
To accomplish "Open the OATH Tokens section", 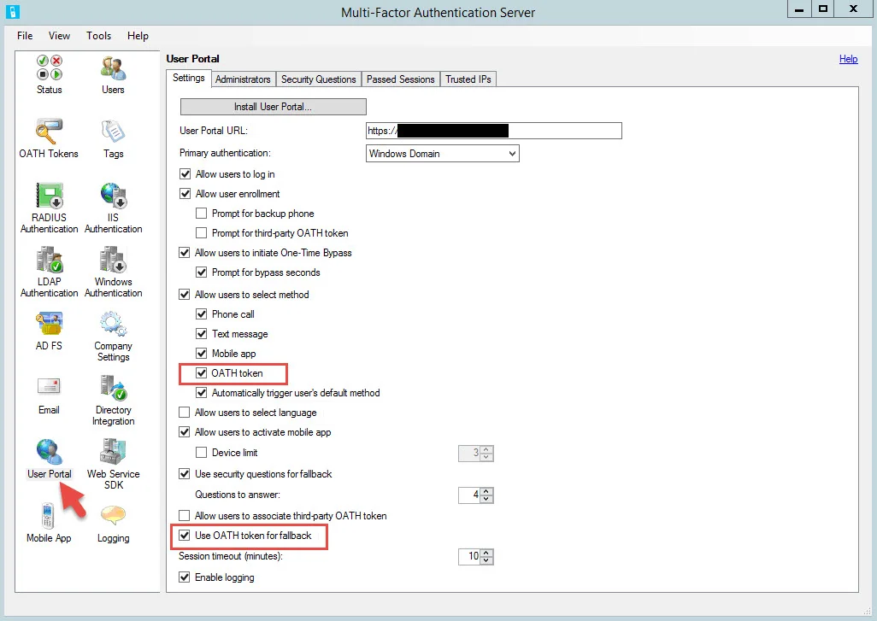I will 49,138.
